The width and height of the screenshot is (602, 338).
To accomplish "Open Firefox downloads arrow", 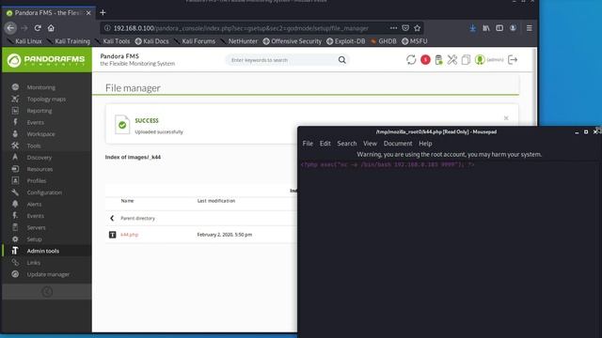I will (x=472, y=28).
